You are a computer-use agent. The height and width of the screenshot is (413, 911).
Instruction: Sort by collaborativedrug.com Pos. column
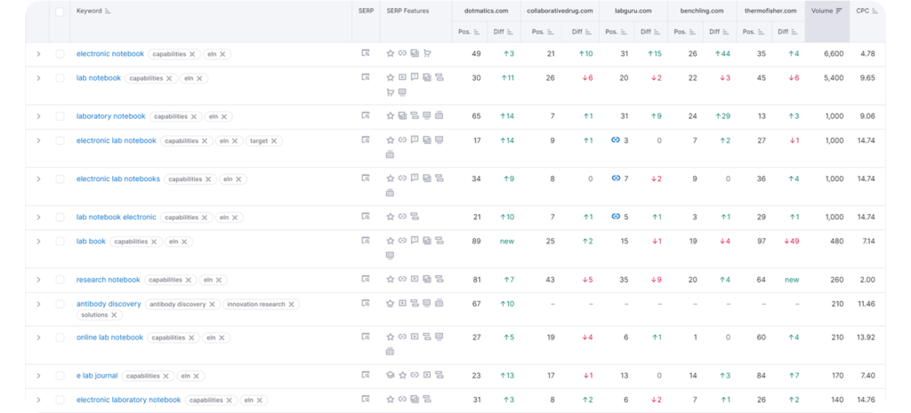pyautogui.click(x=543, y=32)
